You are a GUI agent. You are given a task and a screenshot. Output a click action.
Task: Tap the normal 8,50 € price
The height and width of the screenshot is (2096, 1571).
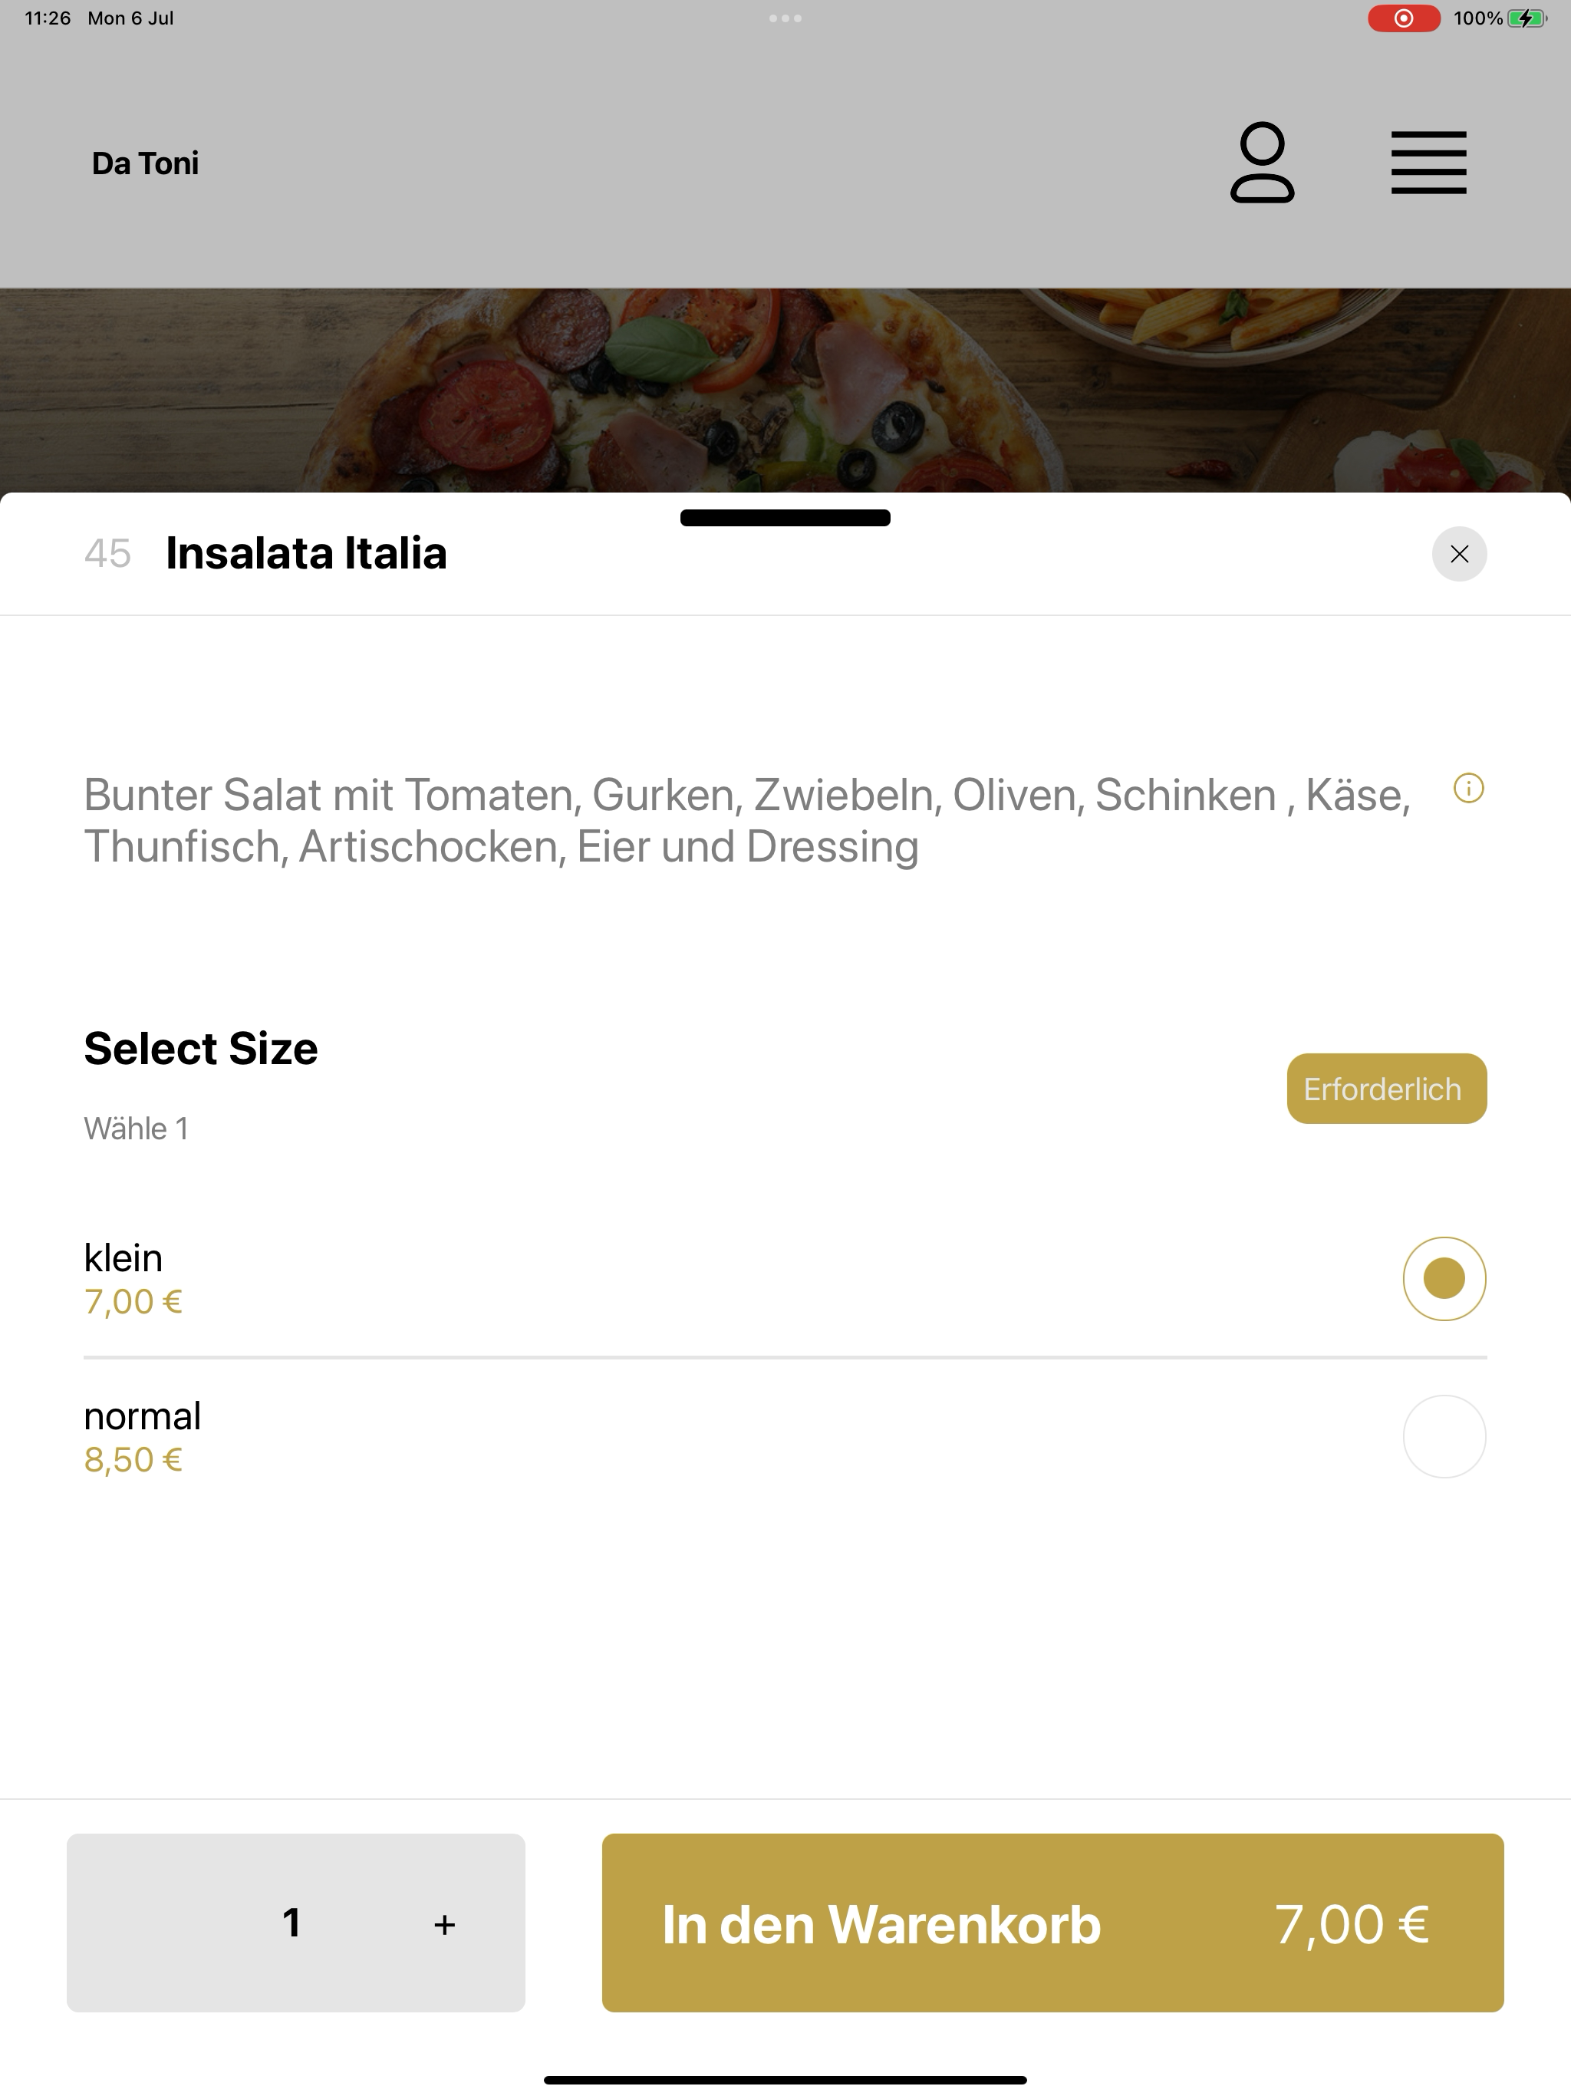tap(133, 1459)
